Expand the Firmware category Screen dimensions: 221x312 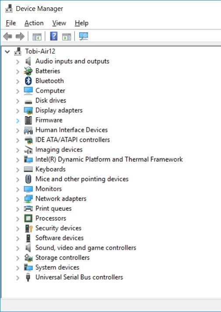(18, 120)
